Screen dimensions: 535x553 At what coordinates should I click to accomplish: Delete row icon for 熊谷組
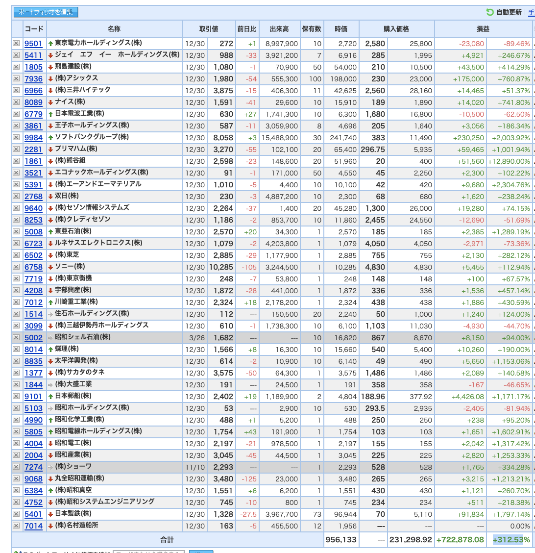tap(16, 161)
